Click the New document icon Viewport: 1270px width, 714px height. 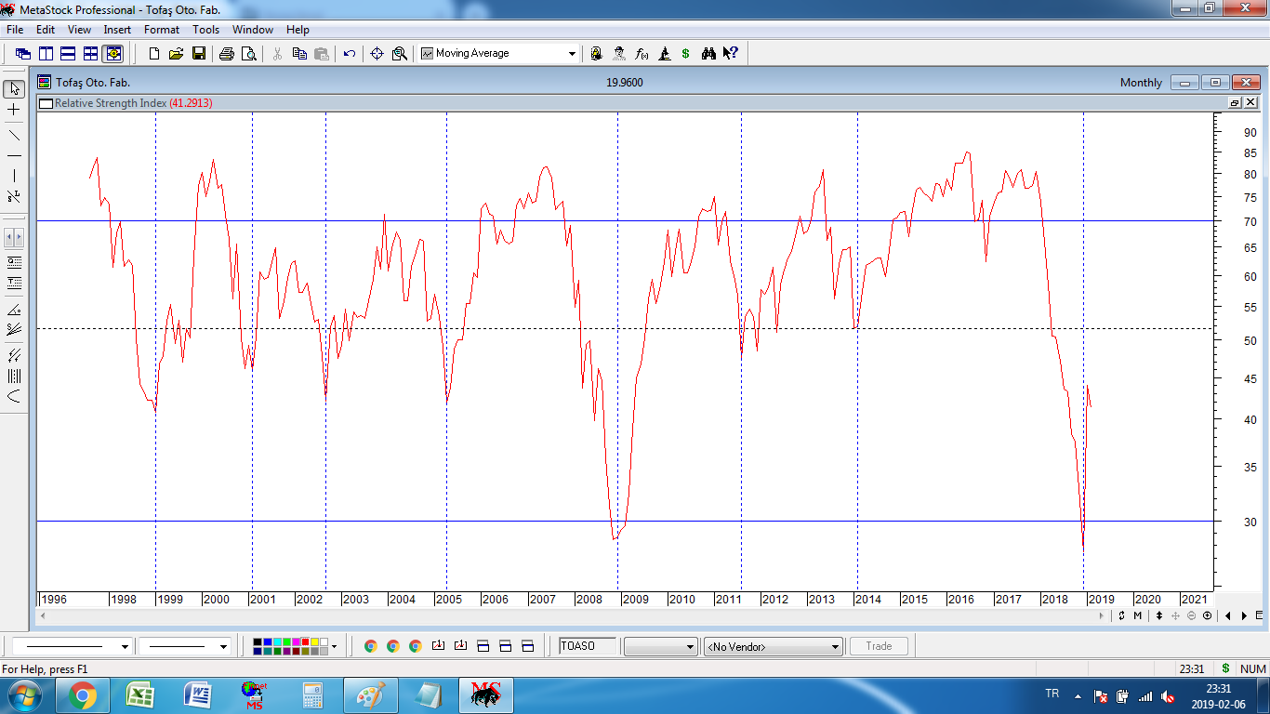tap(153, 54)
